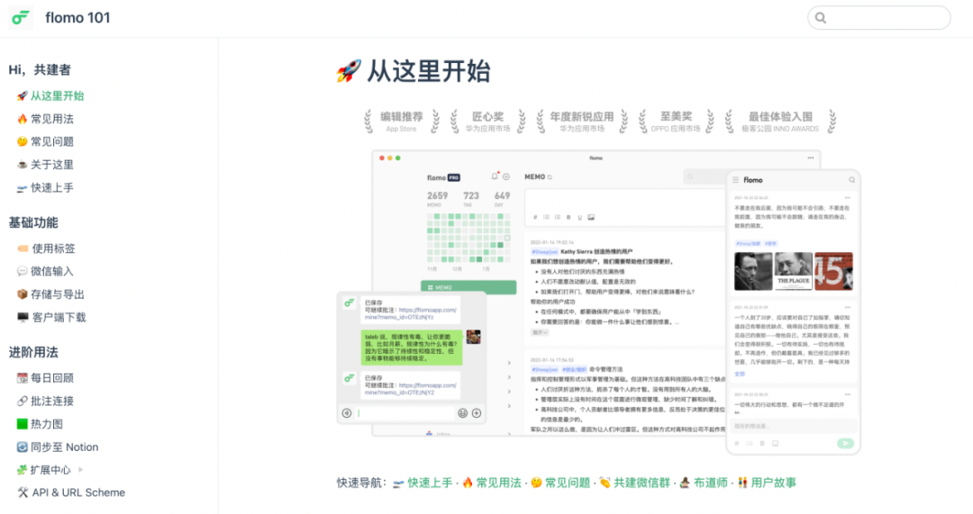973x514 pixels.
Task: Follow 共建微信群 quick navigation link
Action: [642, 483]
